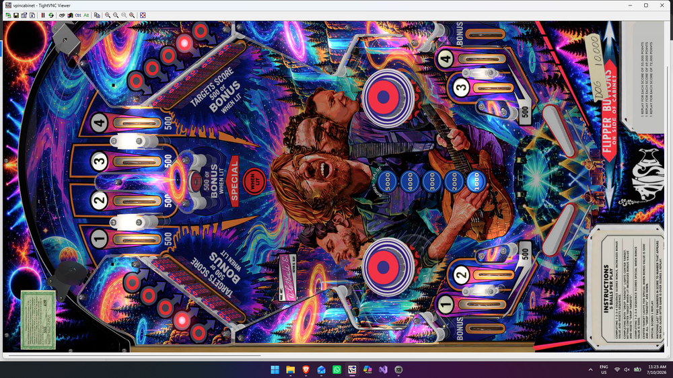Click the battery status tray icon
The height and width of the screenshot is (378, 673).
pos(637,369)
